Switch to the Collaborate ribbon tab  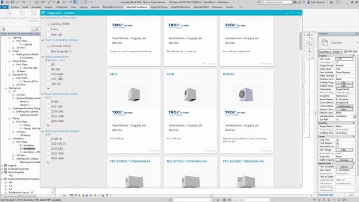click(62, 7)
